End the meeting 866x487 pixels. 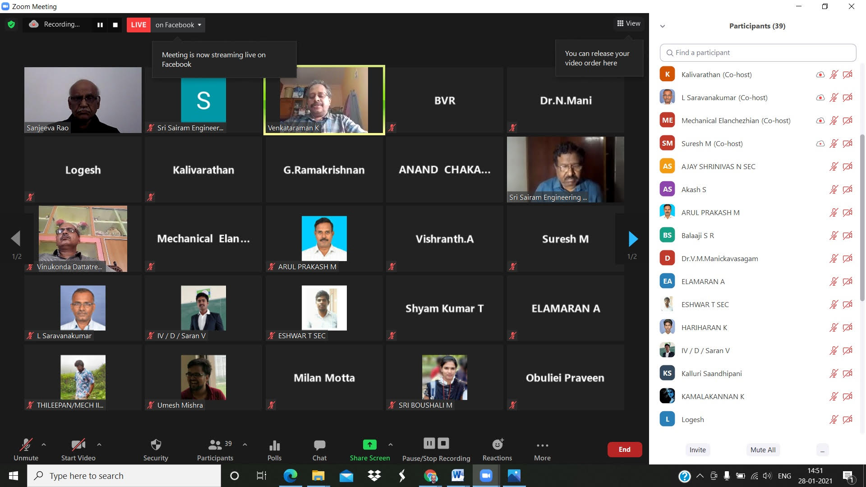tap(625, 450)
